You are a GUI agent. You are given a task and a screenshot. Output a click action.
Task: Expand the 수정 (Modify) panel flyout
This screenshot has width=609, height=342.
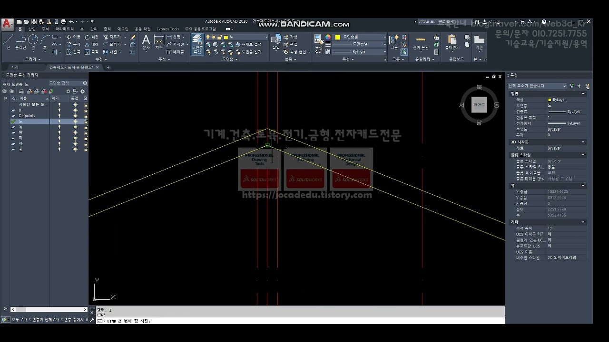[x=100, y=59]
